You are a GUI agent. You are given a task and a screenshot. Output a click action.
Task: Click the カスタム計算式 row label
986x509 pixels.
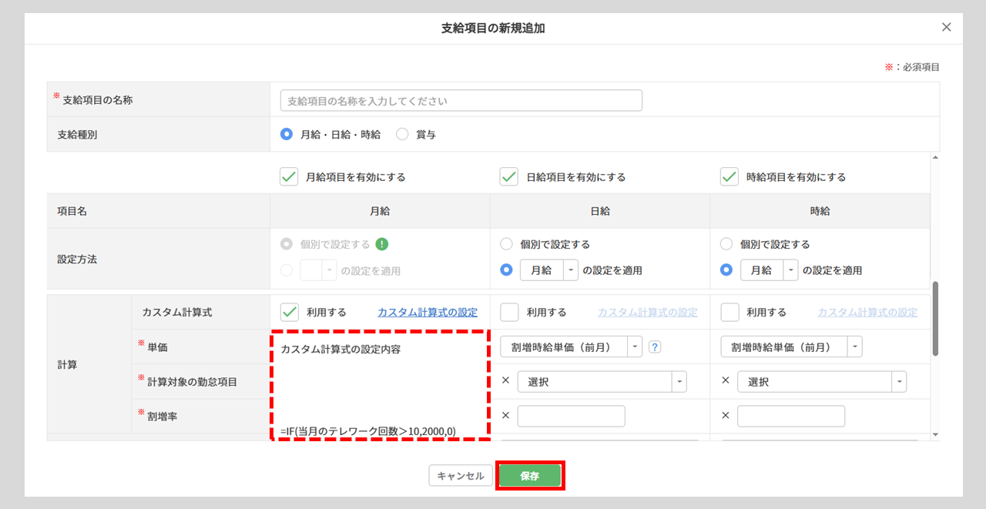[x=176, y=312]
